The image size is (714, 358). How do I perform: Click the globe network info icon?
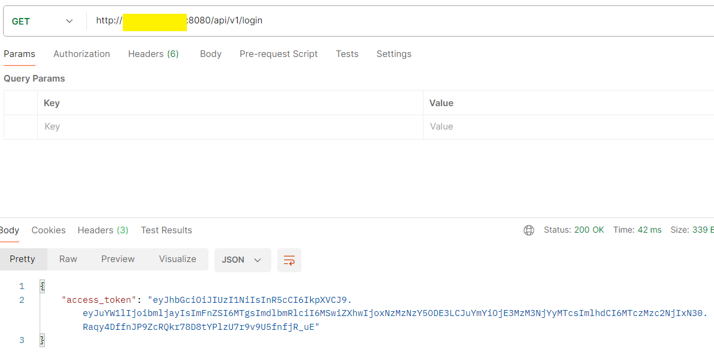point(528,230)
